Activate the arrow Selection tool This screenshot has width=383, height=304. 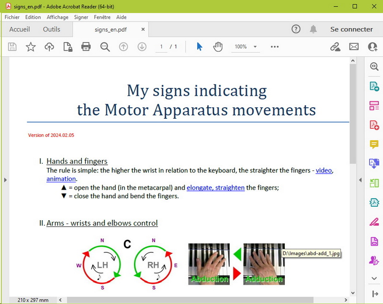(x=200, y=46)
